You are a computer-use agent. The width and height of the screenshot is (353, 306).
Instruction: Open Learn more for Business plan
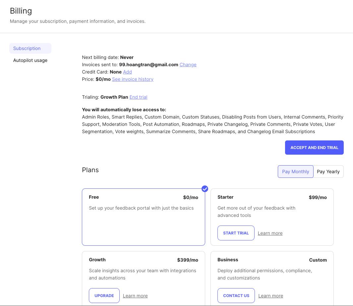tap(271, 296)
